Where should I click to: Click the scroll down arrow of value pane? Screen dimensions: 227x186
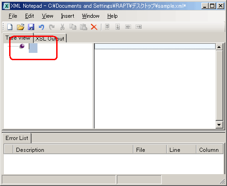click(219, 125)
